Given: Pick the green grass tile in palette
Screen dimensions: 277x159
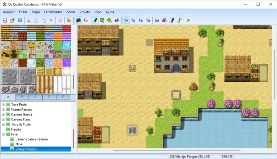Looking at the screenshot, I should (58, 45).
